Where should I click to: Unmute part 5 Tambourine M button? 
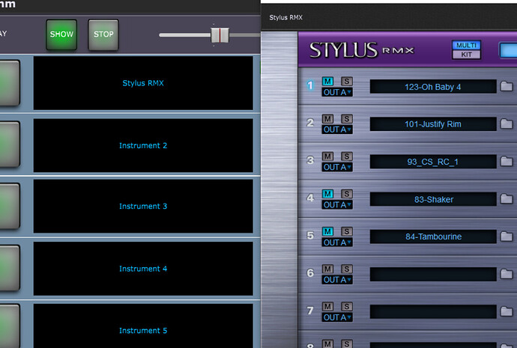pos(327,231)
